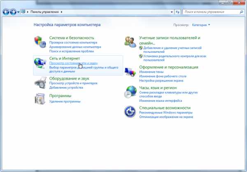Open Установка родительского контроля link
This screenshot has height=172, width=247.
click(x=175, y=58)
